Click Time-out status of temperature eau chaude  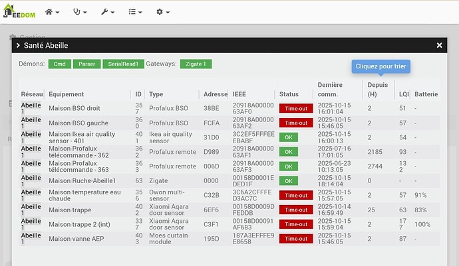[x=296, y=195]
